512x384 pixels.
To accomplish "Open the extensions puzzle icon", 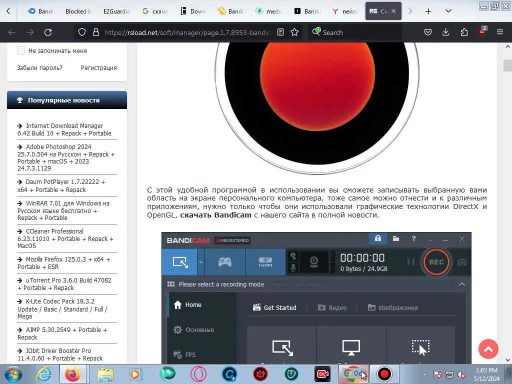I will tap(464, 32).
